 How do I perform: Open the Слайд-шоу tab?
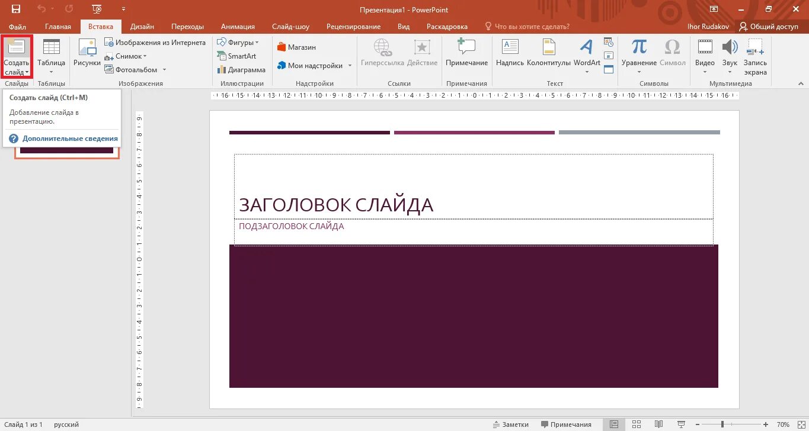(x=290, y=27)
